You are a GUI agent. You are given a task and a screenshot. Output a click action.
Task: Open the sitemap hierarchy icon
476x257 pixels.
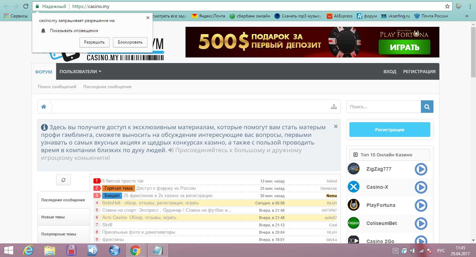coord(334,107)
